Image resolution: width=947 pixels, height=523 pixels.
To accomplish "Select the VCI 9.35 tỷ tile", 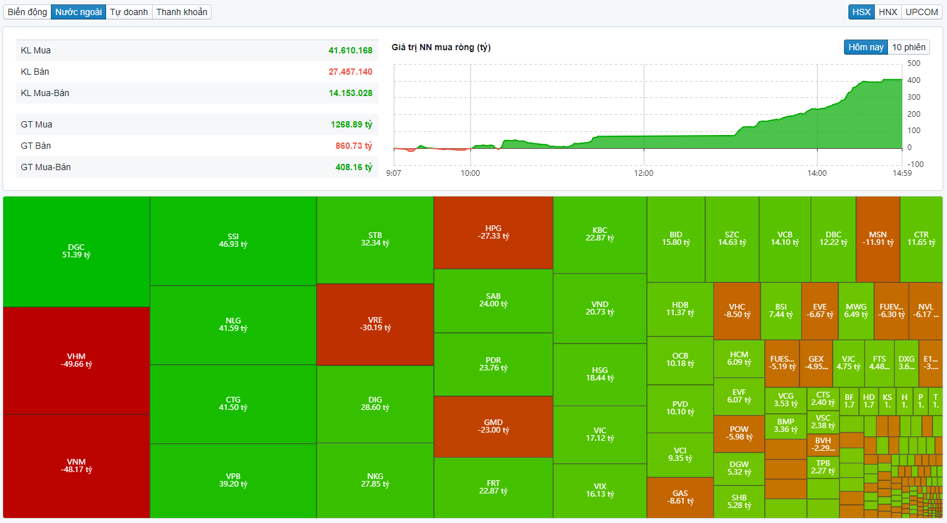I will tap(680, 455).
